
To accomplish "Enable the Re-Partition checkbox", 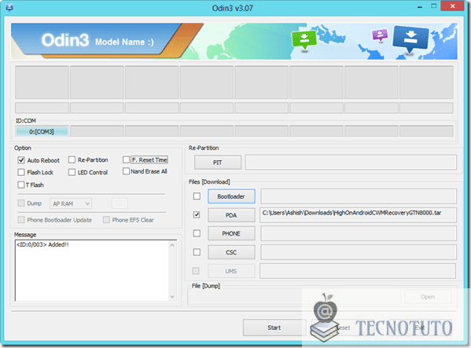I will (72, 160).
